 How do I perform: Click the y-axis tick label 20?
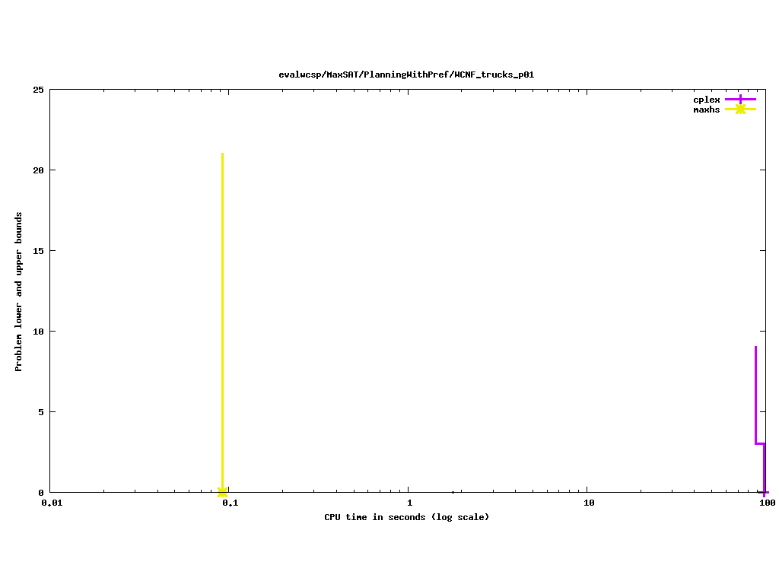coord(37,170)
